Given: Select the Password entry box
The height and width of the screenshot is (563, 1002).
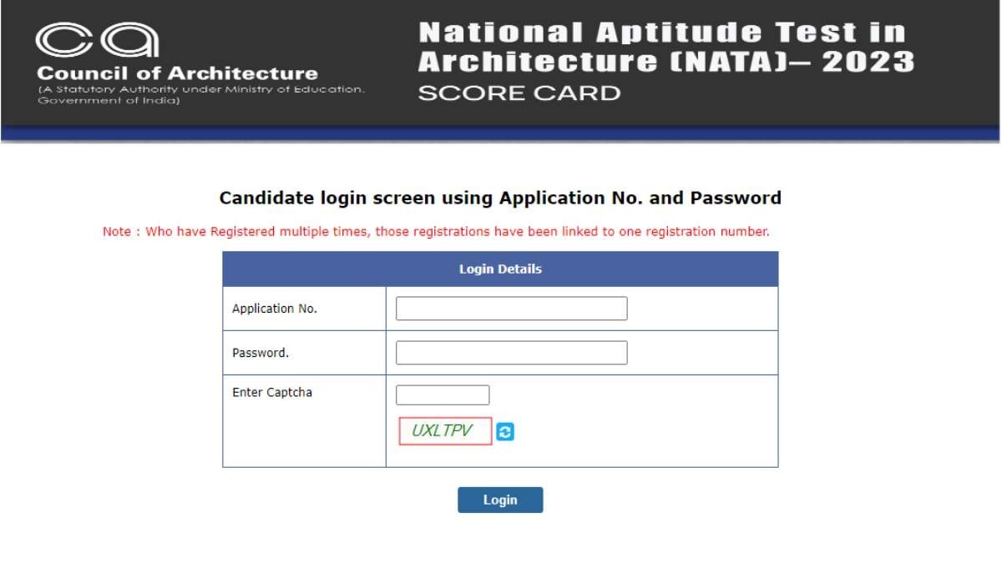Looking at the screenshot, I should [510, 352].
